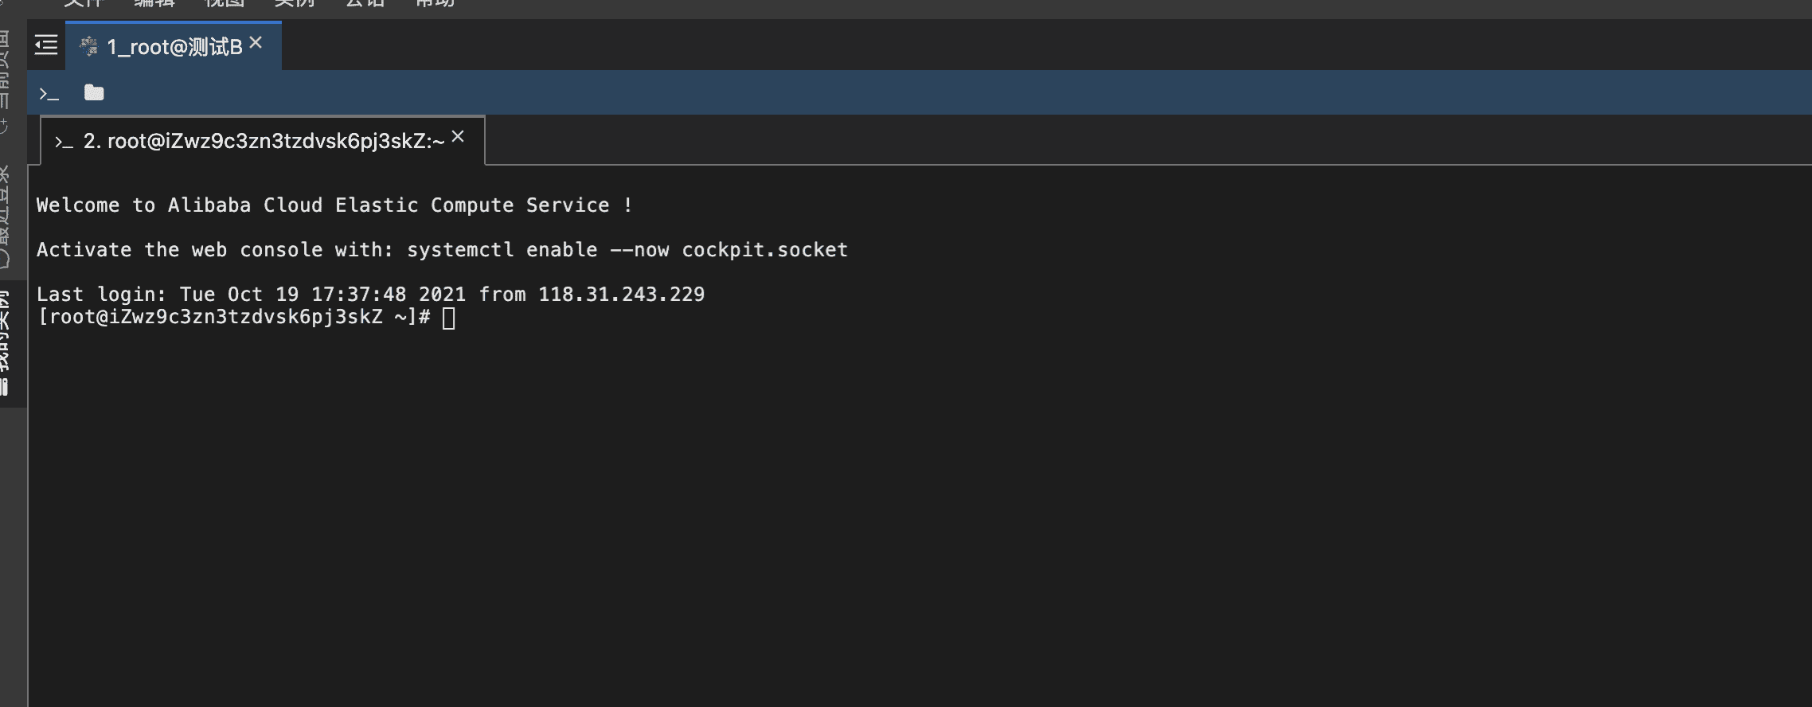Click the terminal cursor after the root prompt
This screenshot has width=1812, height=707.
click(449, 318)
